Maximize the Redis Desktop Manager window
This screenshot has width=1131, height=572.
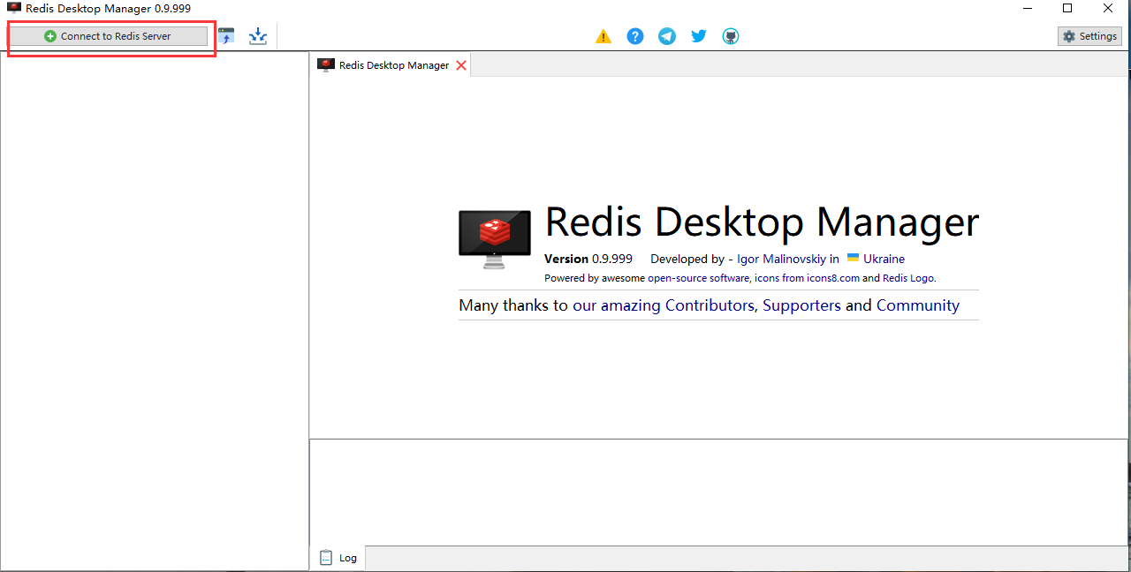pos(1067,8)
